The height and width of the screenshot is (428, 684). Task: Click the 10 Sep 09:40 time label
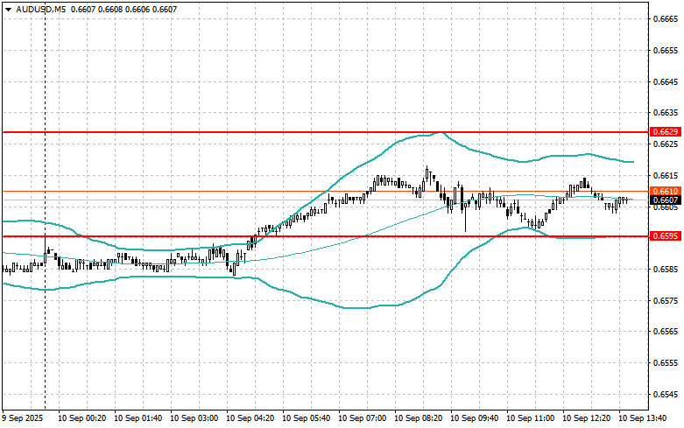[x=474, y=418]
